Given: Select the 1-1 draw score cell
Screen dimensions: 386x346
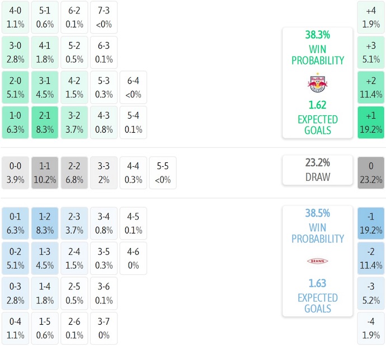Looking at the screenshot, I should (45, 173).
